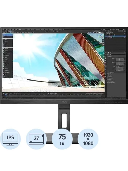
Task: Pick the Measure tool
Action: pyautogui.click(x=7, y=51)
